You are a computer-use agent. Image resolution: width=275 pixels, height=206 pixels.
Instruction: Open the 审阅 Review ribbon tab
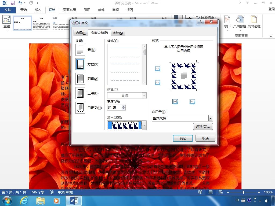(x=115, y=10)
